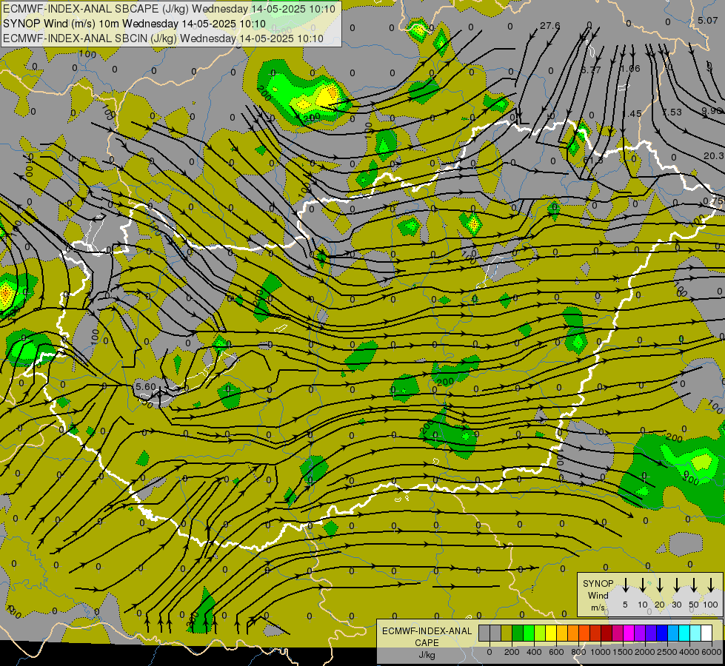725x666 pixels.
Task: Click the 1.06 value on the map
Action: tap(630, 69)
